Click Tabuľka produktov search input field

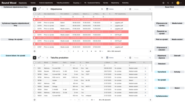tap(141, 58)
